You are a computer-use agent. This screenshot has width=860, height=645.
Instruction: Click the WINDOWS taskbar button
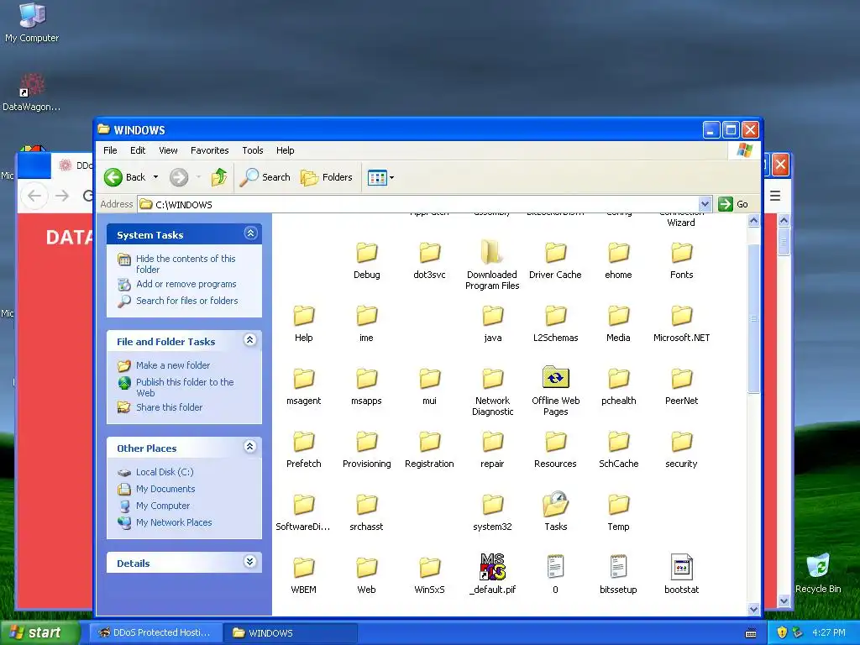(291, 632)
